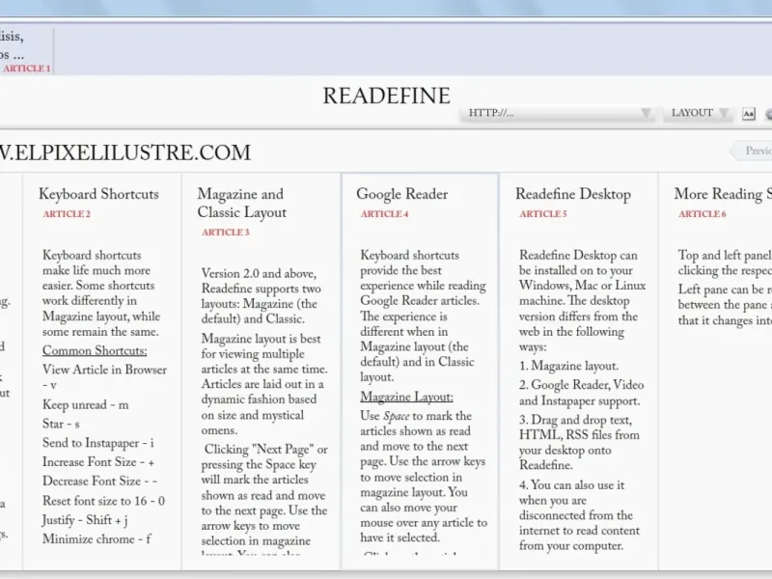Screen dimensions: 772x579
Task: Click the ARTICLE 4 label
Action: click(x=384, y=214)
